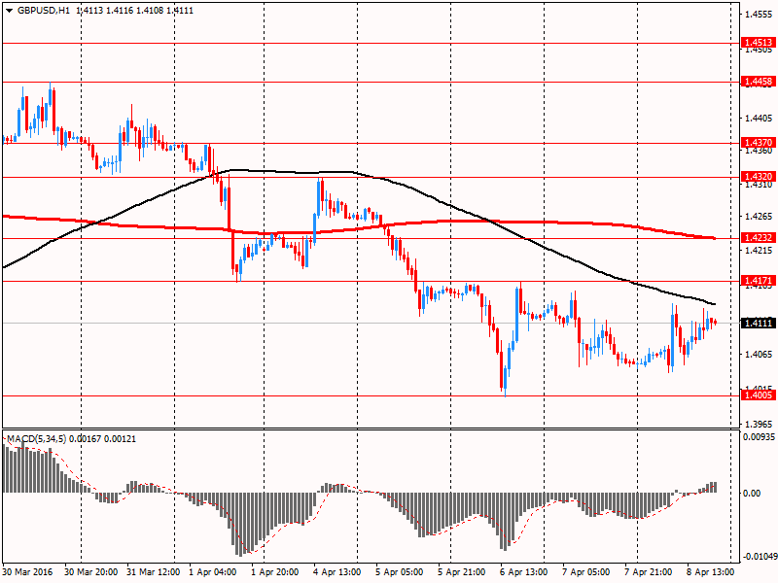This screenshot has height=583, width=778.
Task: Click the 30 Mar 20:00 time label
Action: tap(91, 572)
